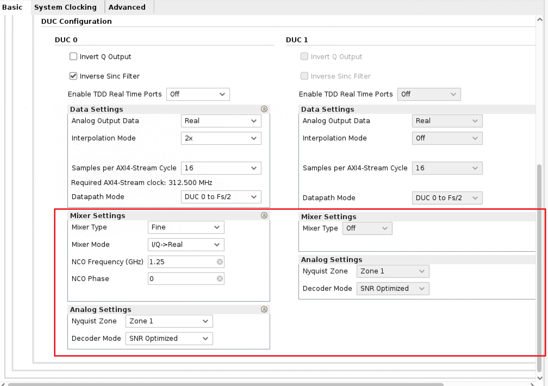Open DUC 0 Datapath Mode dropdown

(221, 197)
